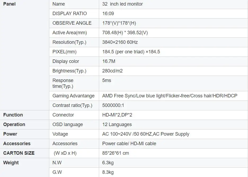This screenshot has width=248, height=177.
Task: Click the Power cable/ HD-MI cable accessories value
Action: click(129, 144)
